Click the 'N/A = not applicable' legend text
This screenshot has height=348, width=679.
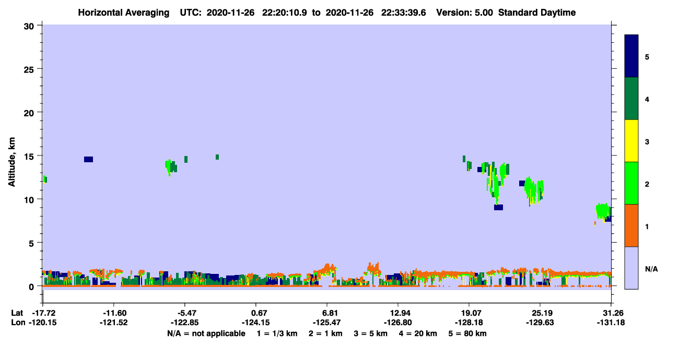click(x=206, y=333)
